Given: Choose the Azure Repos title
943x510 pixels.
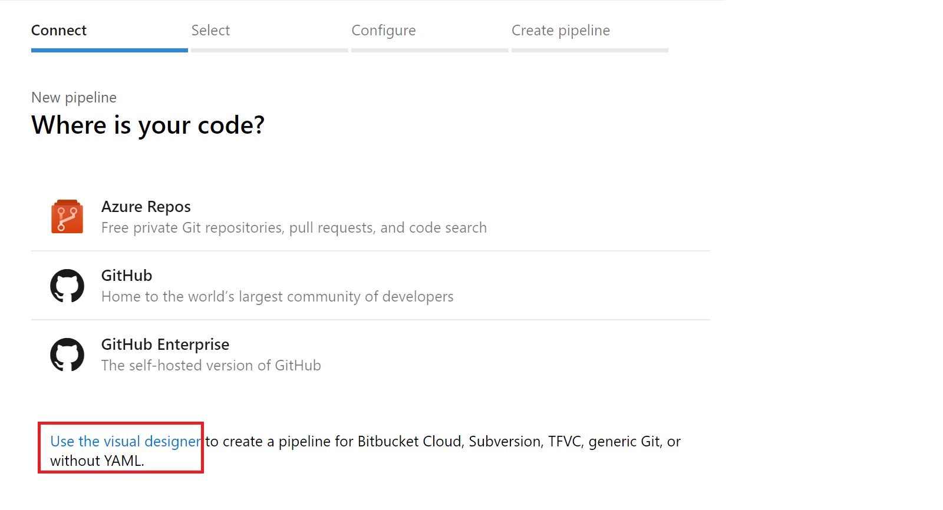Looking at the screenshot, I should (146, 207).
